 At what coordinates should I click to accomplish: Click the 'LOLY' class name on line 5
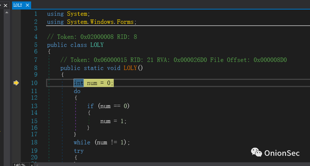(x=97, y=45)
